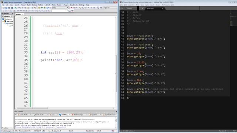Click green Run play icon
This screenshot has width=237, height=133.
click(x=42, y=8)
